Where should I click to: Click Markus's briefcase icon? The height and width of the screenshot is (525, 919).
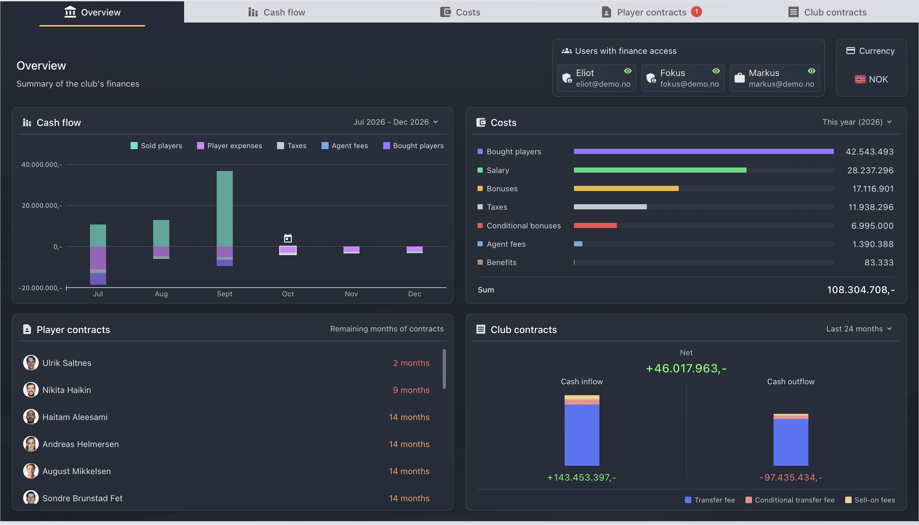(x=740, y=78)
